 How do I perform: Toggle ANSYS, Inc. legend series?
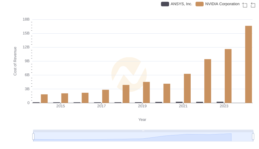pyautogui.click(x=176, y=4)
